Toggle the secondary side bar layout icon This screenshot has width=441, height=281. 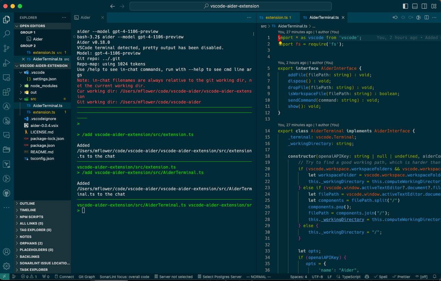tap(424, 6)
